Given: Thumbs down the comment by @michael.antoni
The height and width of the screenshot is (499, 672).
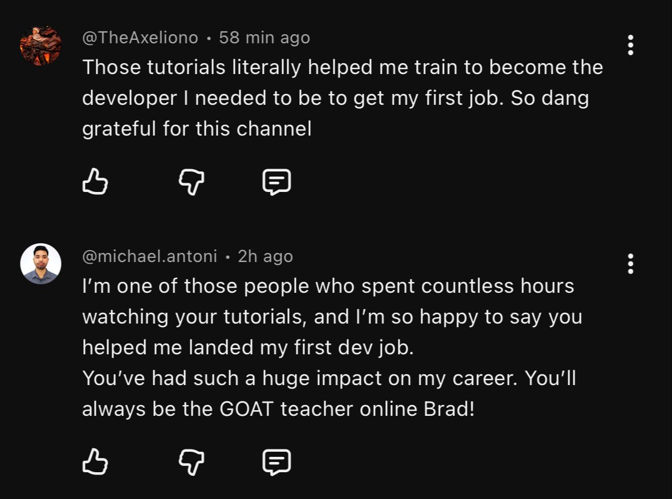Looking at the screenshot, I should pos(192,461).
